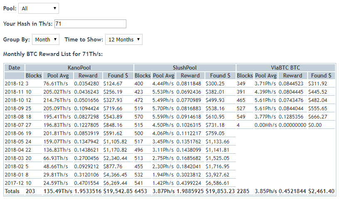
Task: Select ViaBTC total reward 0.4521844
Action: tap(292, 191)
